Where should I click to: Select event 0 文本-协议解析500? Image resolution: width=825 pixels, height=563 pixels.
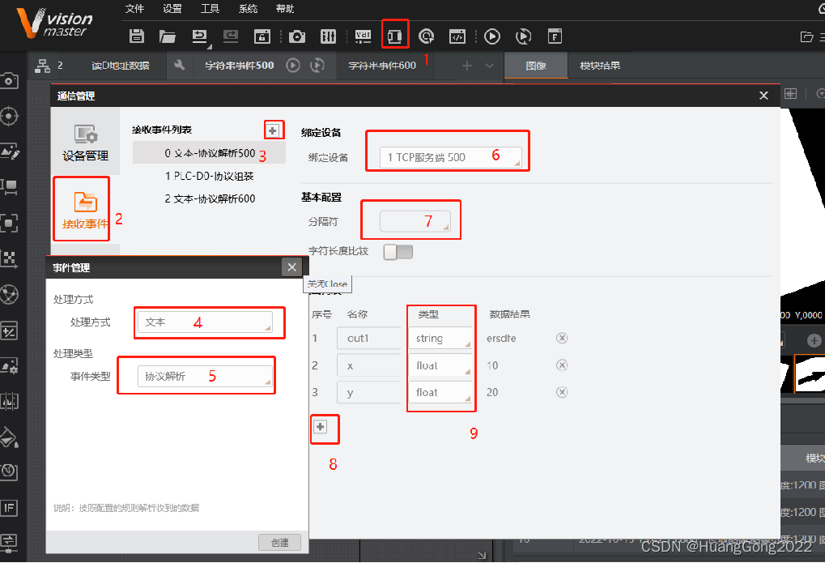click(x=210, y=153)
